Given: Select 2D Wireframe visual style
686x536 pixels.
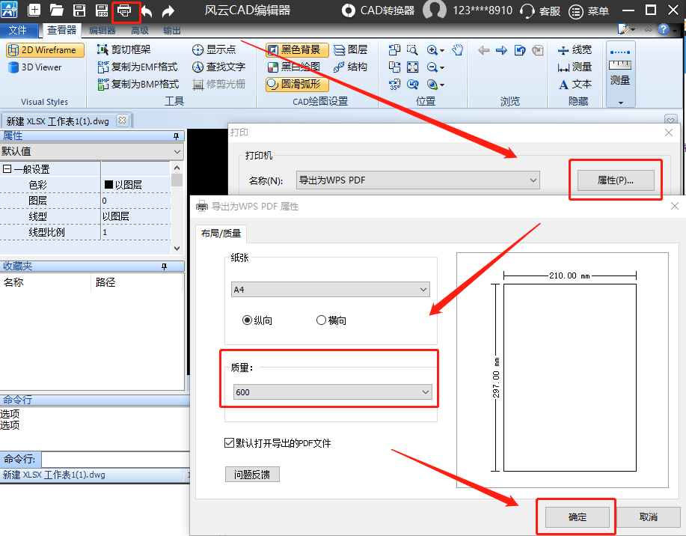Looking at the screenshot, I should click(45, 50).
